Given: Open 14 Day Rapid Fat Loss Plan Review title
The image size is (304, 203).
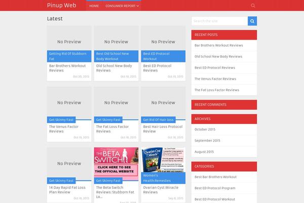Looking at the screenshot, I should click(x=67, y=190).
